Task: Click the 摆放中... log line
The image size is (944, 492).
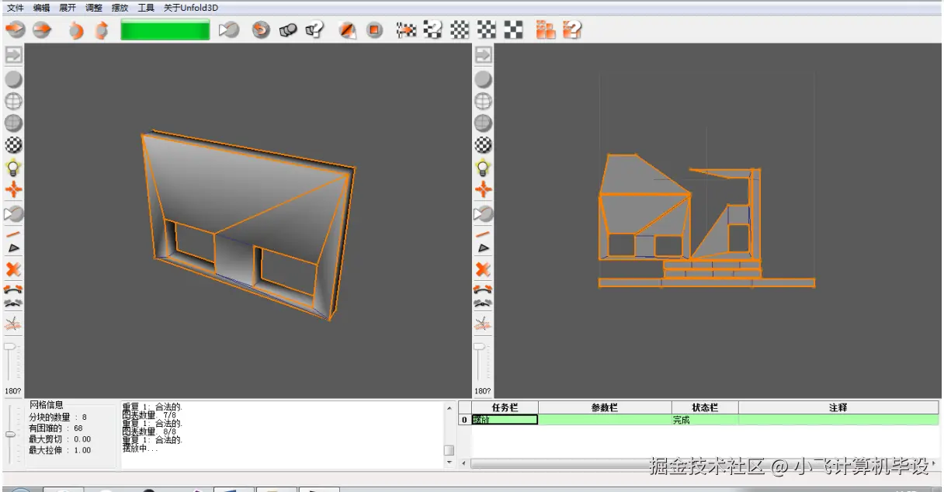Action: [141, 448]
